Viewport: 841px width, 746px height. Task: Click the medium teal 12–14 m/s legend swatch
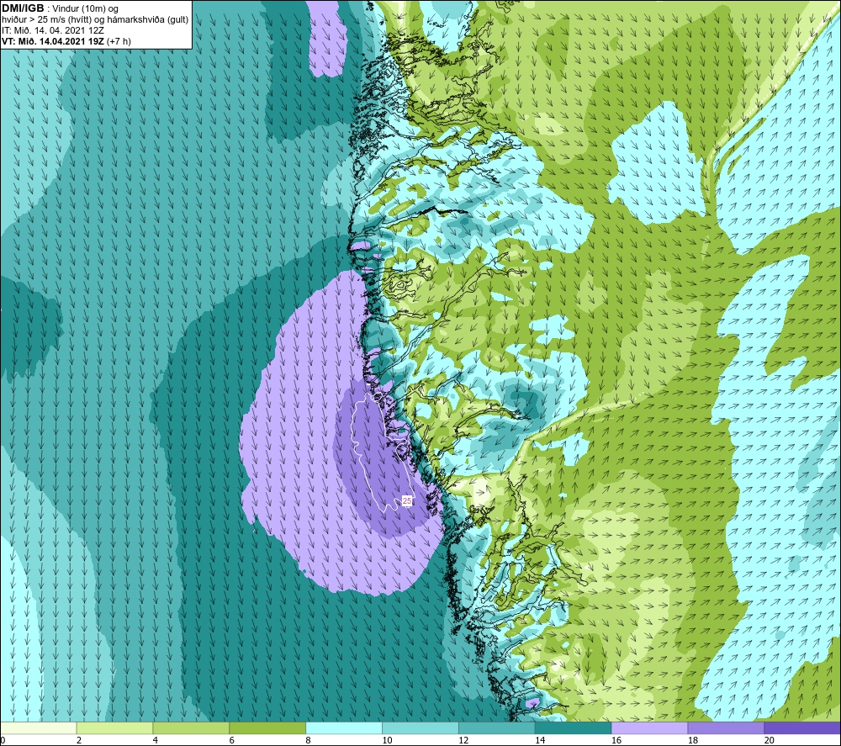pyautogui.click(x=497, y=728)
